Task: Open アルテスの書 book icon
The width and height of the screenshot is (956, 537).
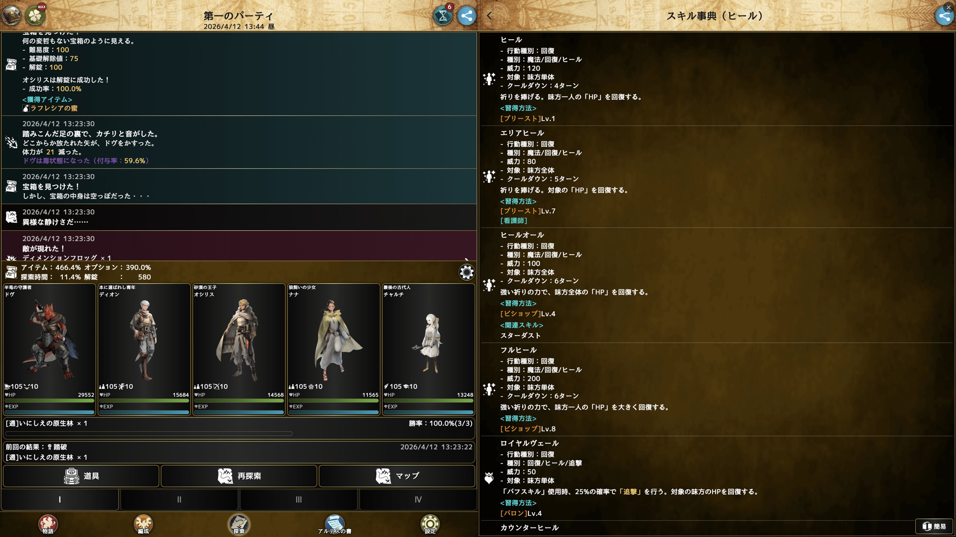Action: [335, 524]
